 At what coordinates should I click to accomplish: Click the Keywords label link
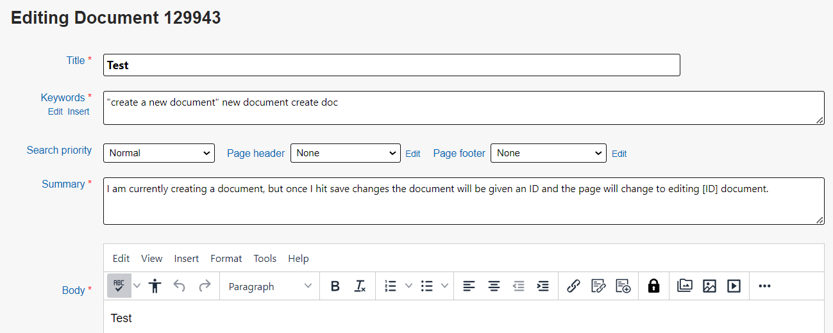63,97
